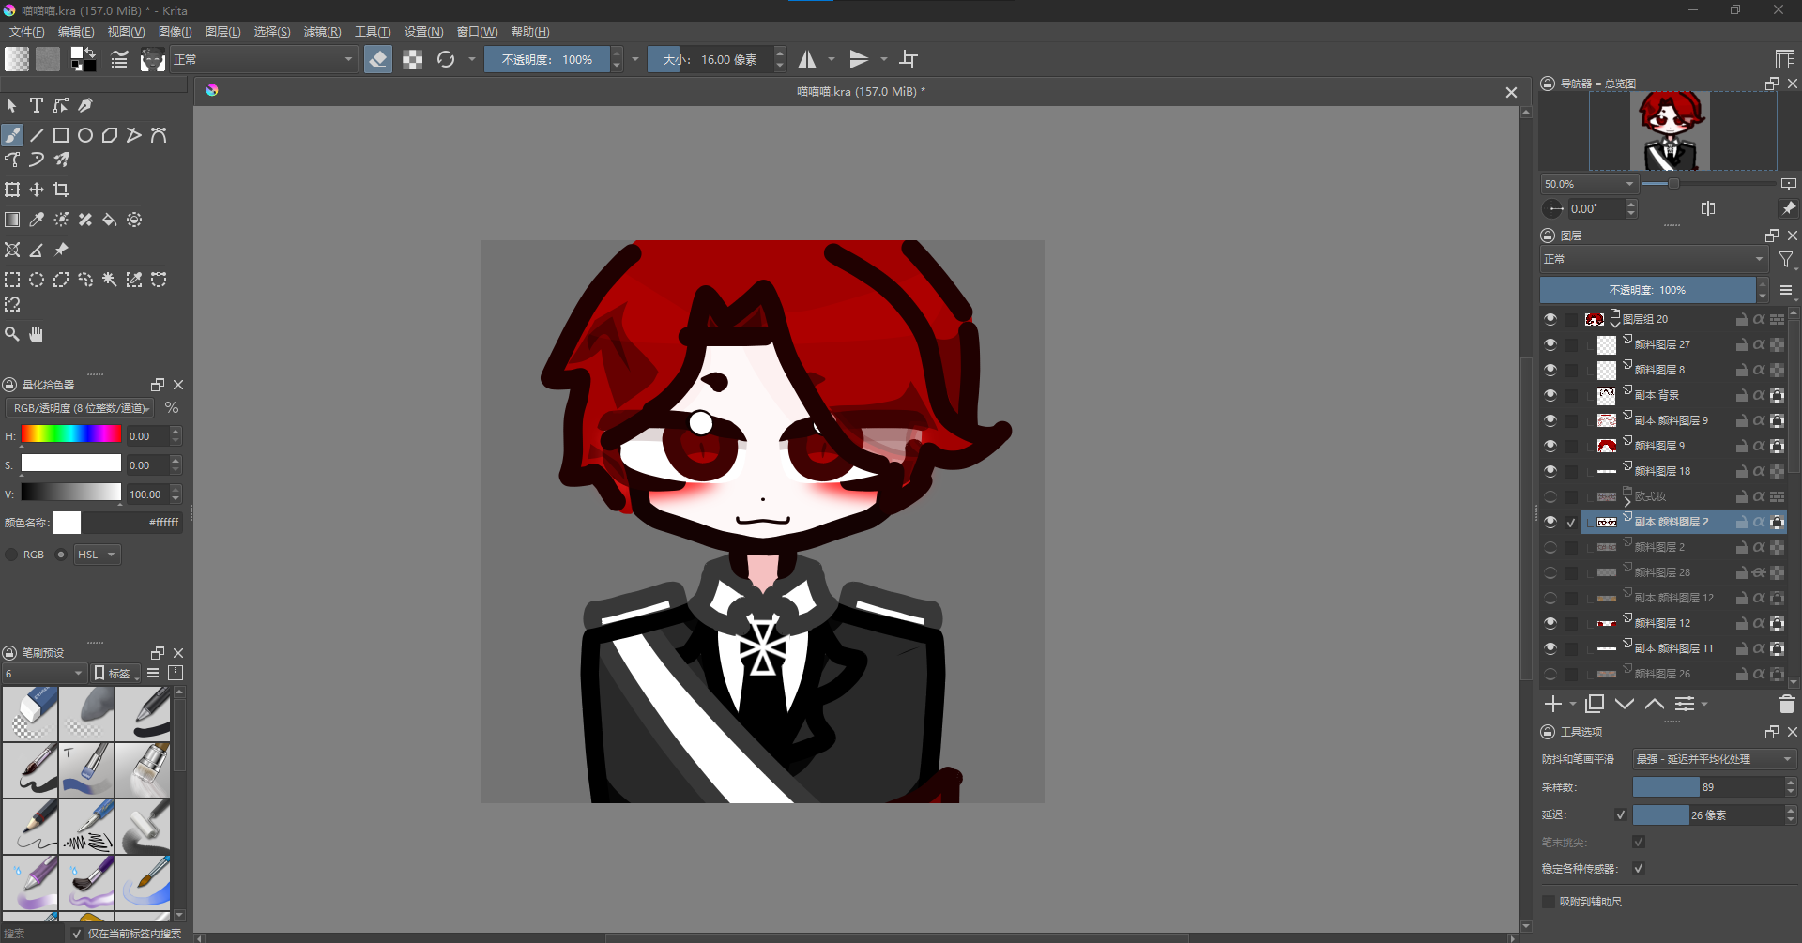Screen dimensions: 1802x943
Task: Open brush blending mode 正常 dropdown
Action: pyautogui.click(x=263, y=59)
